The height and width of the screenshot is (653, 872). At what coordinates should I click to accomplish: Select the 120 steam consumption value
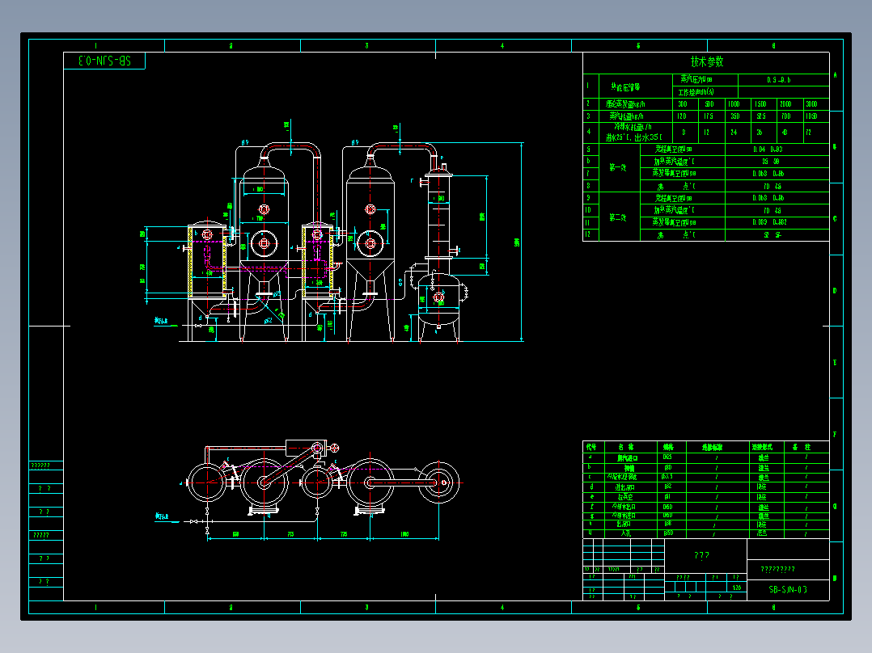coord(682,116)
